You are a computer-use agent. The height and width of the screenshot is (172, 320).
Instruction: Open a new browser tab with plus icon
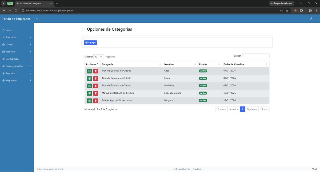pos(57,3)
